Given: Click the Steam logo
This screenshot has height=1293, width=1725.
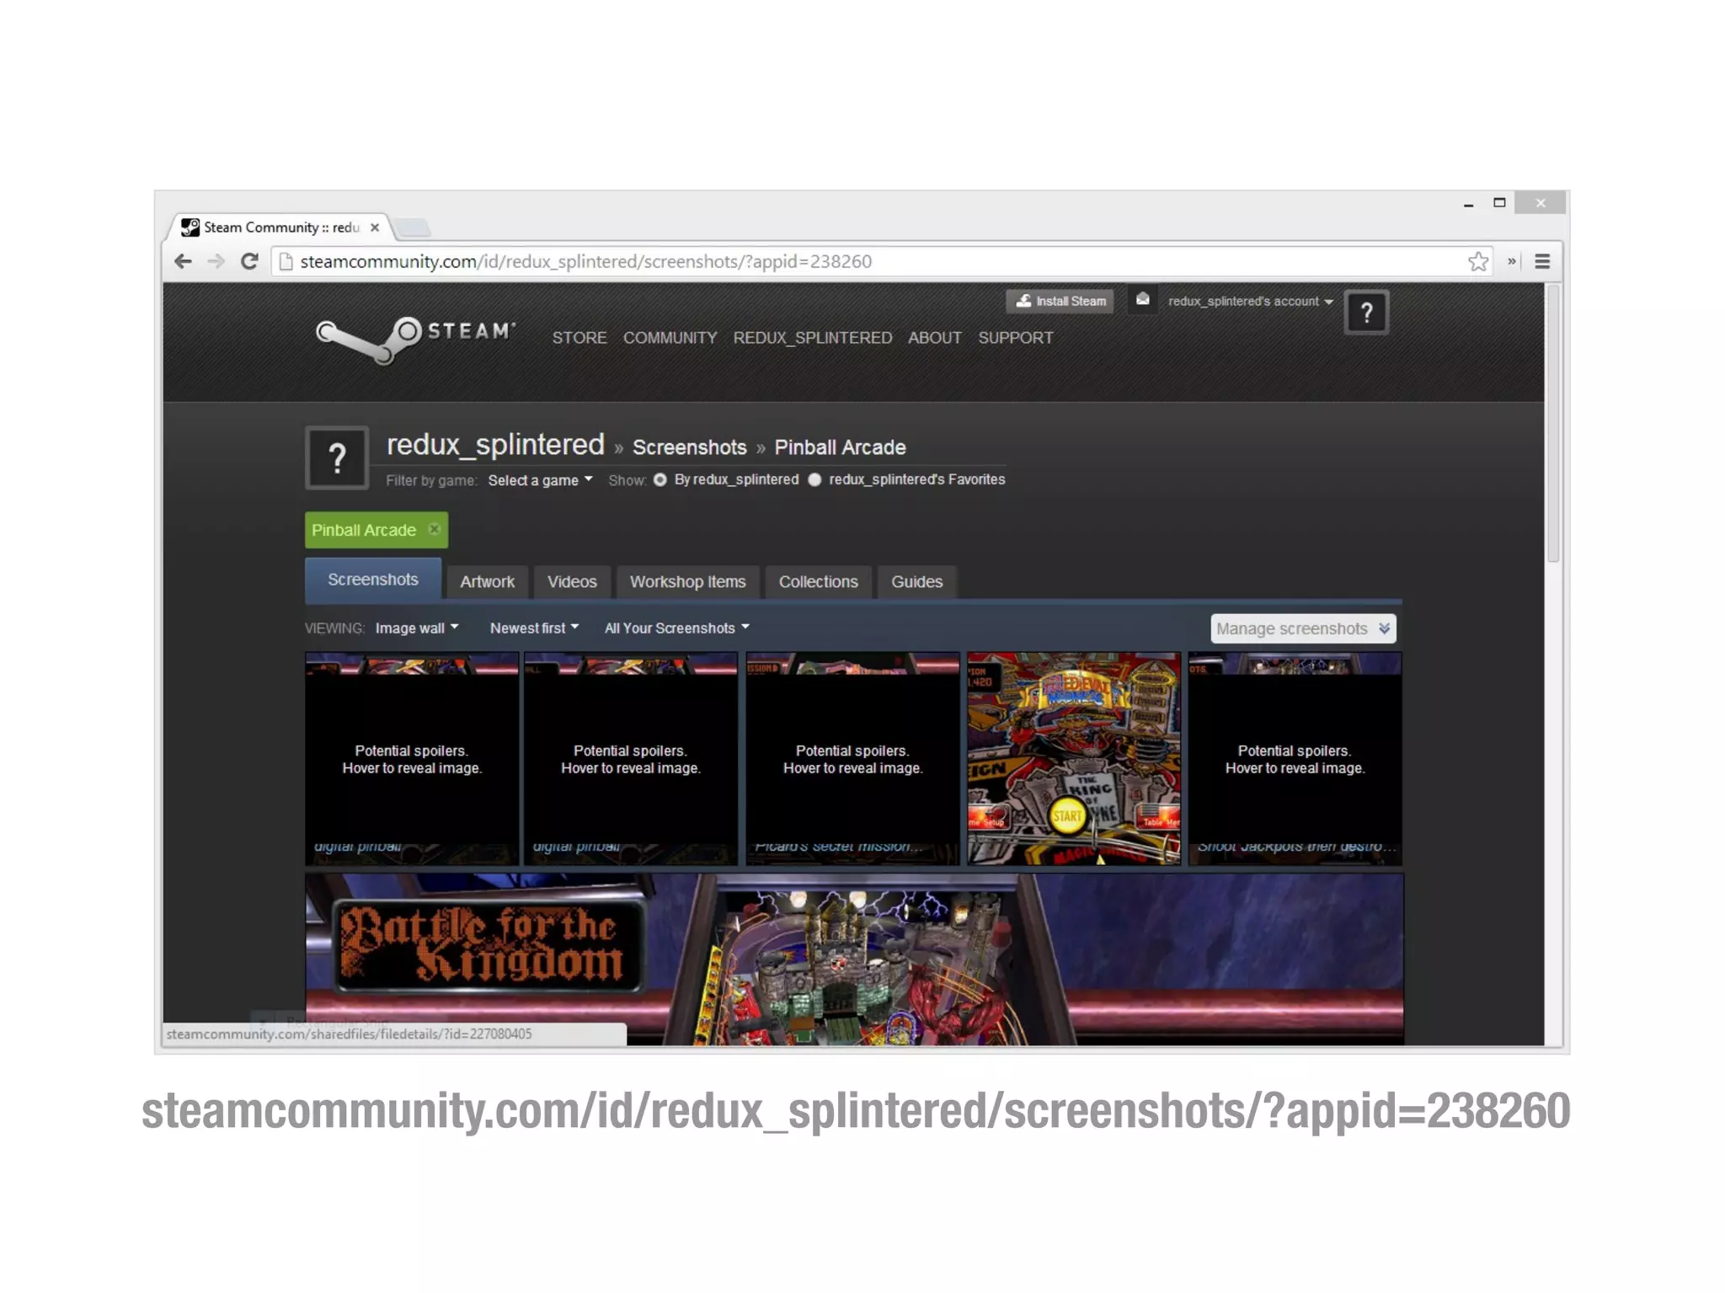Looking at the screenshot, I should pos(415,339).
